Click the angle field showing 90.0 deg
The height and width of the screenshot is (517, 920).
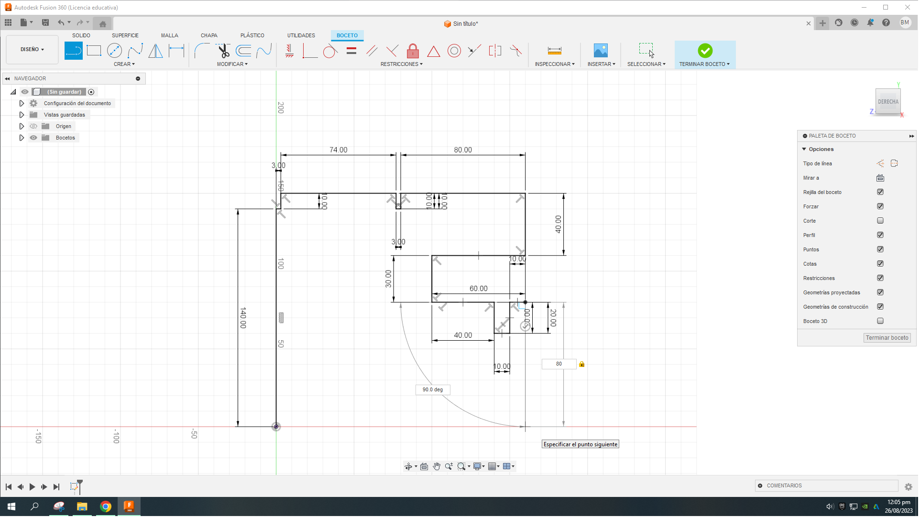[x=433, y=390]
